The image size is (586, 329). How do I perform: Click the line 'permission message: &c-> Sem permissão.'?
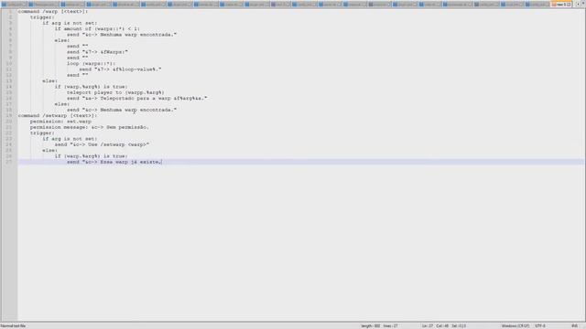click(90, 127)
